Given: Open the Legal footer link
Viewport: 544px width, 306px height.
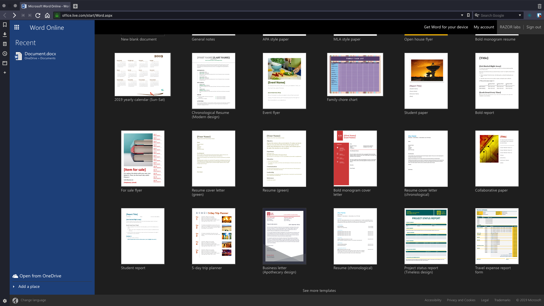Looking at the screenshot, I should [485, 300].
